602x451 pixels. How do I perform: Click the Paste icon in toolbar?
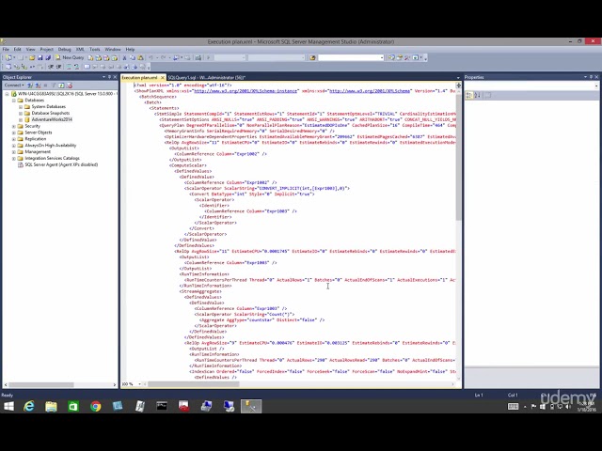(140, 57)
